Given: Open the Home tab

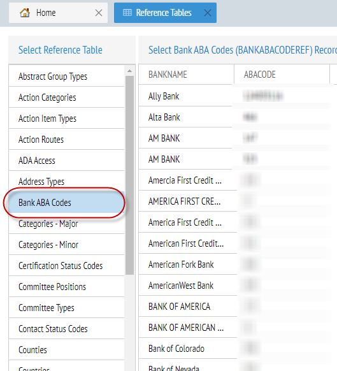Looking at the screenshot, I should 58,13.
